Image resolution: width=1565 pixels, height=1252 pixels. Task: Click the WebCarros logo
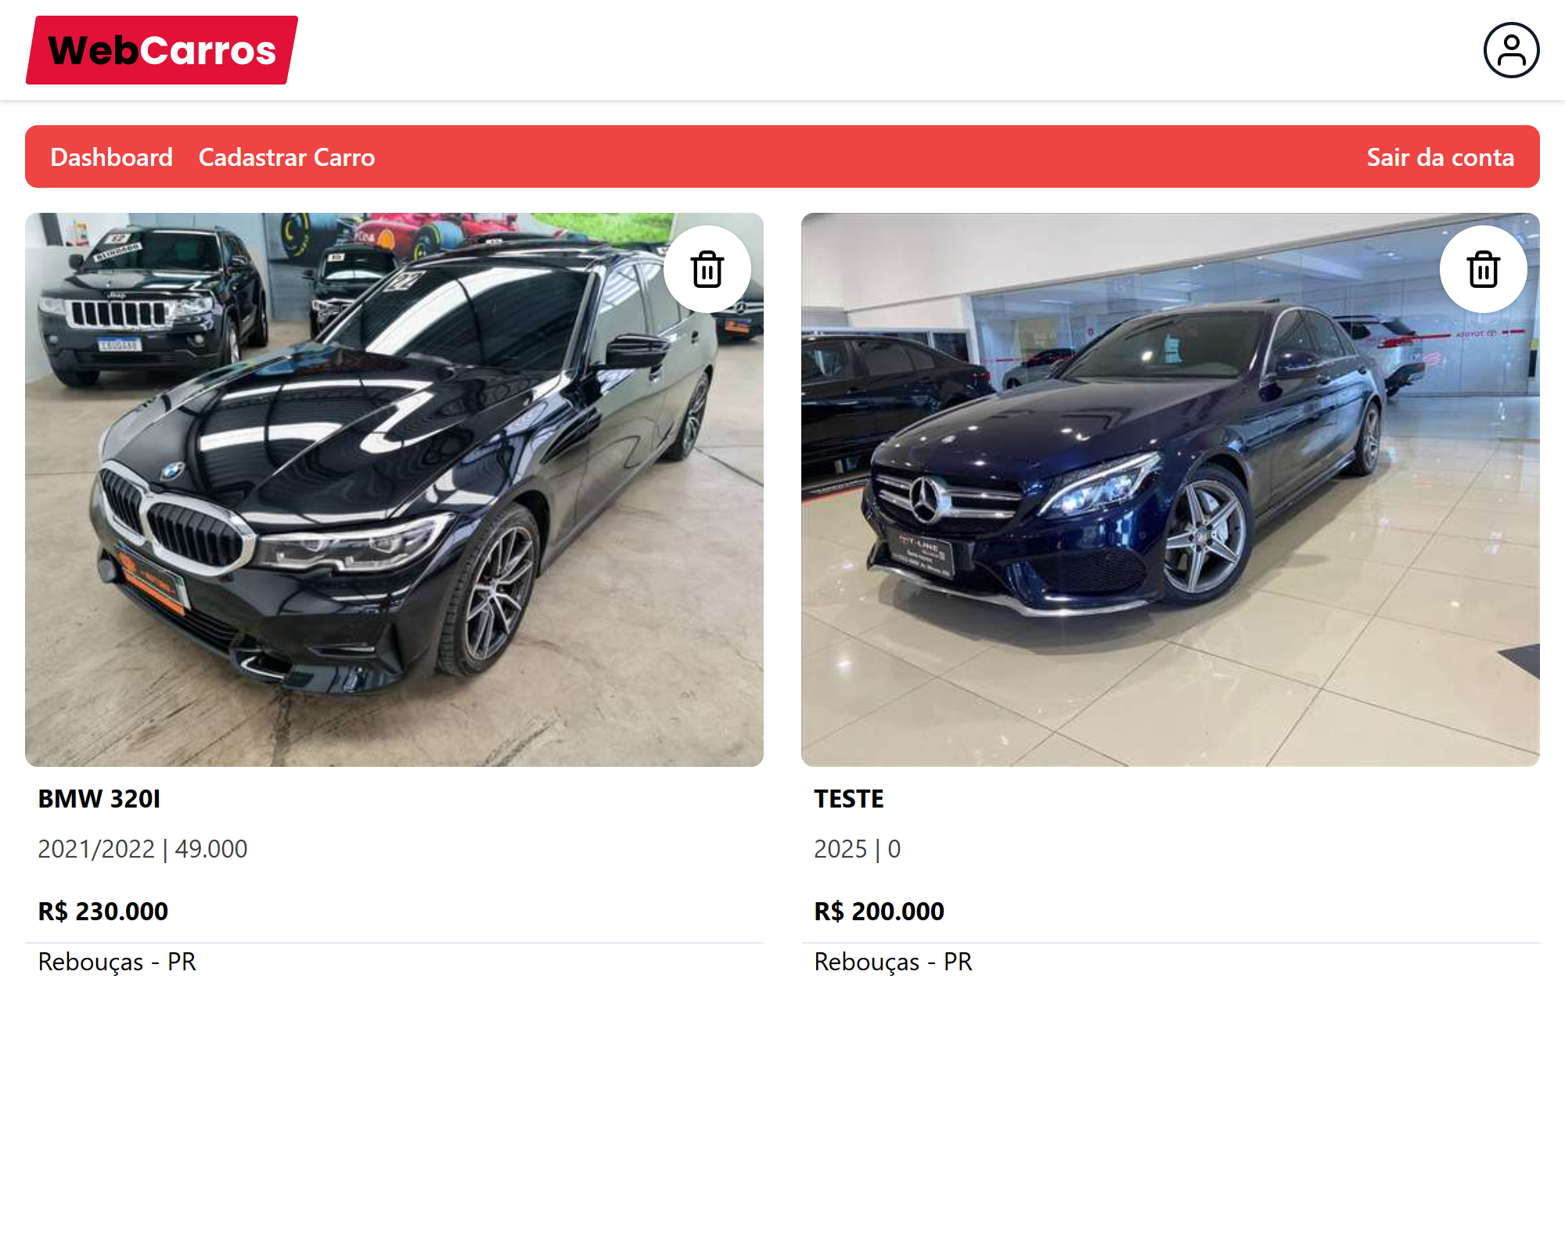[162, 50]
